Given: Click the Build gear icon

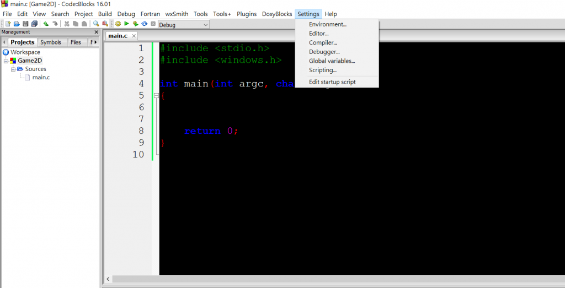Looking at the screenshot, I should (118, 24).
